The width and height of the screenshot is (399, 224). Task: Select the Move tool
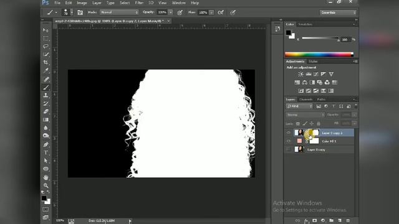pyautogui.click(x=46, y=30)
